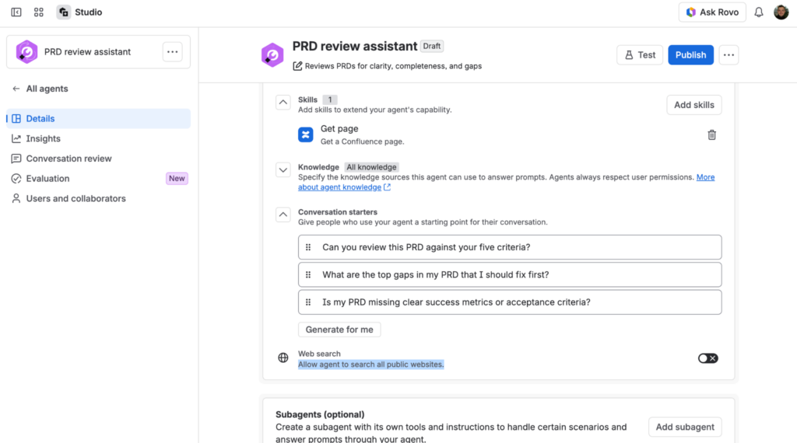Open More about agent knowledge link
The height and width of the screenshot is (443, 797).
[506, 182]
